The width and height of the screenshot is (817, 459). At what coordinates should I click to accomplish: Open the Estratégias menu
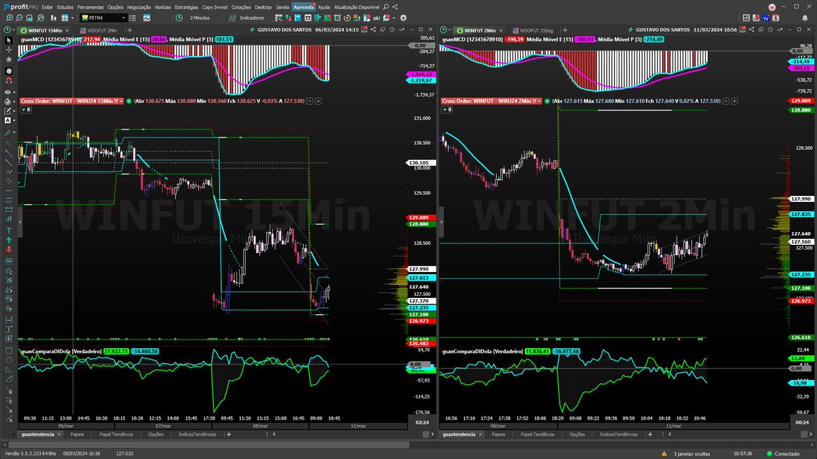[186, 7]
